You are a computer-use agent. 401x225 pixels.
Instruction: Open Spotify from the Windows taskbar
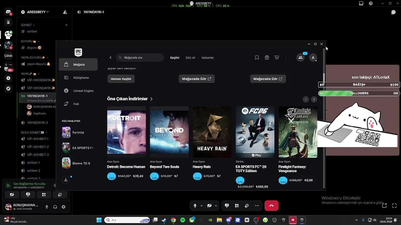(183, 220)
